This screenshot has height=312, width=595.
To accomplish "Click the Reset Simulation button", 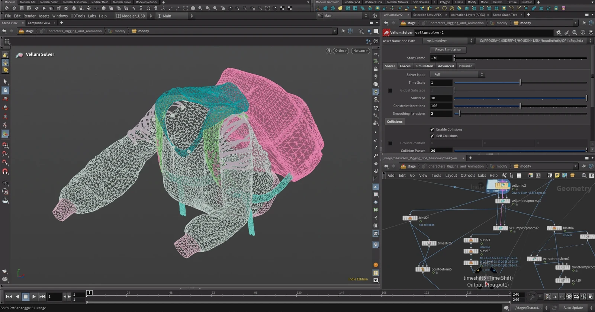I will [448, 50].
